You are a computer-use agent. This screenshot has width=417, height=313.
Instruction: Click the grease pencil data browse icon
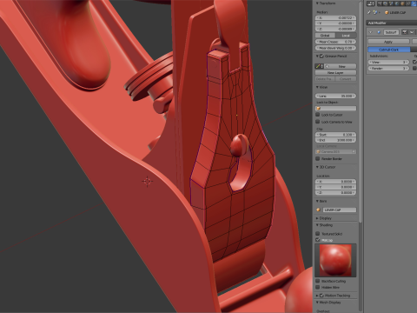319,66
